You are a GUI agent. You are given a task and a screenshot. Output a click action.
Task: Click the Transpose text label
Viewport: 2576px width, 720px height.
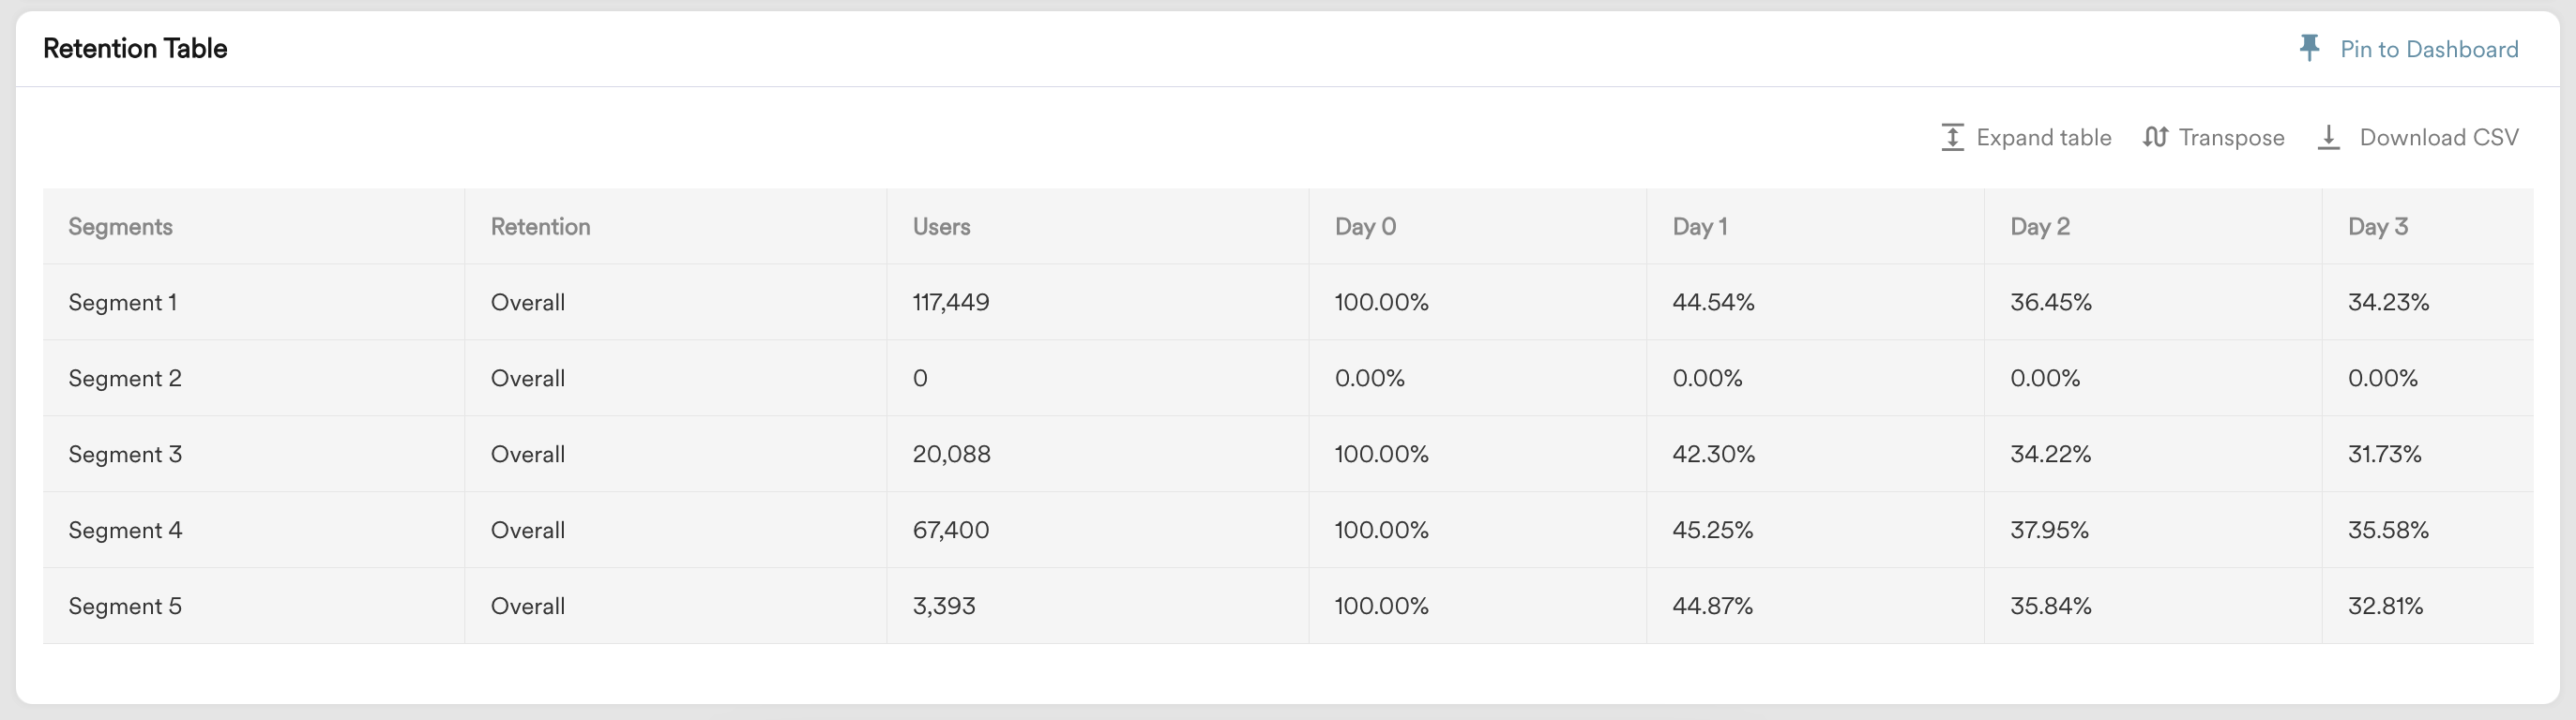pos(2232,137)
